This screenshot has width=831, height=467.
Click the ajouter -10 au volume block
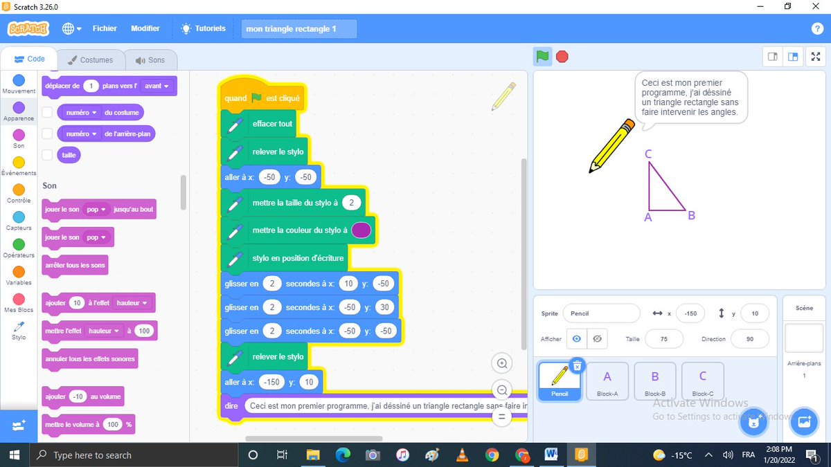(82, 396)
